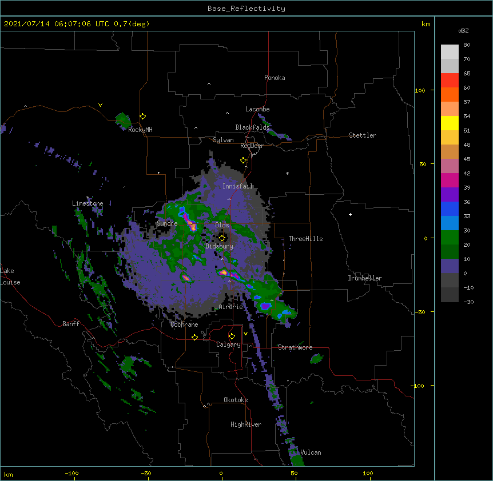Pick the purple 36–39 dBZ legend swatch
493x481 pixels.
click(450, 195)
